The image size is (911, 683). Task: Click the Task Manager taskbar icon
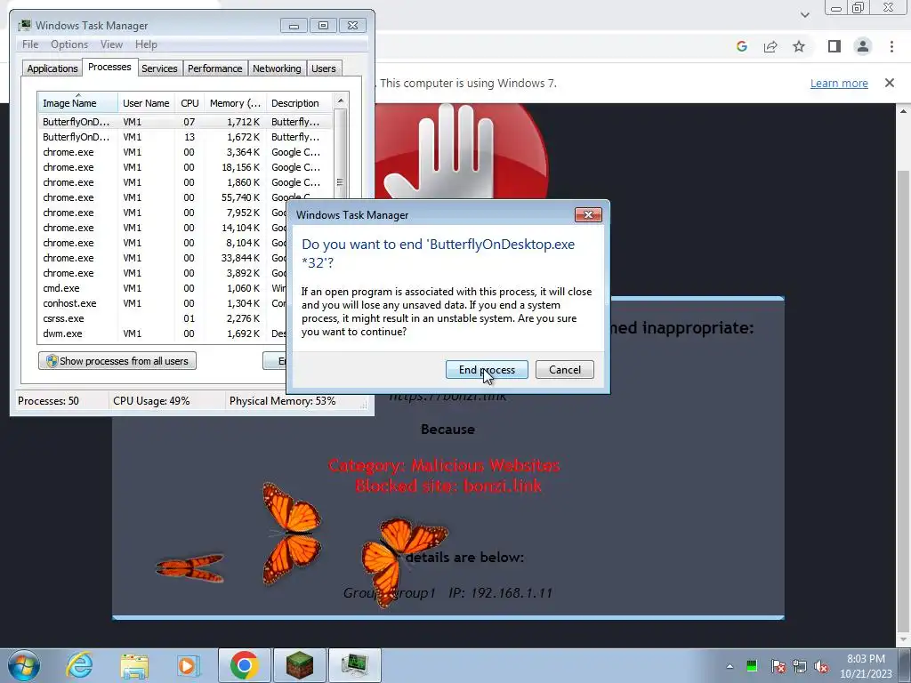click(355, 665)
